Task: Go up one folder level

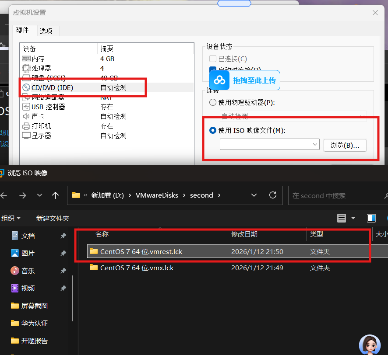Action: click(56, 196)
